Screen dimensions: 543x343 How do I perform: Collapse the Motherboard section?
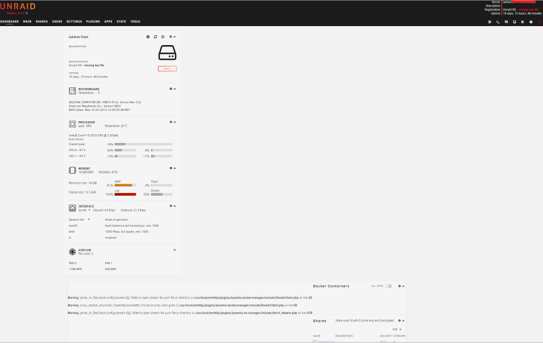pos(174,89)
